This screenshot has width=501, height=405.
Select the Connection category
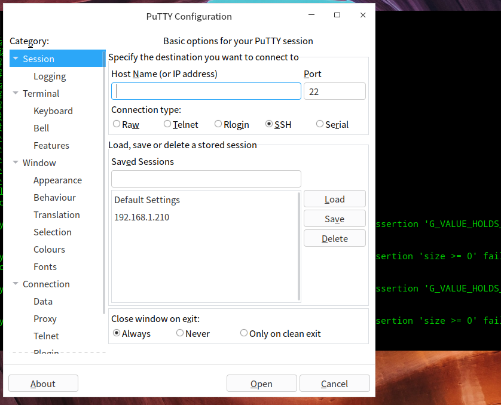(x=46, y=284)
